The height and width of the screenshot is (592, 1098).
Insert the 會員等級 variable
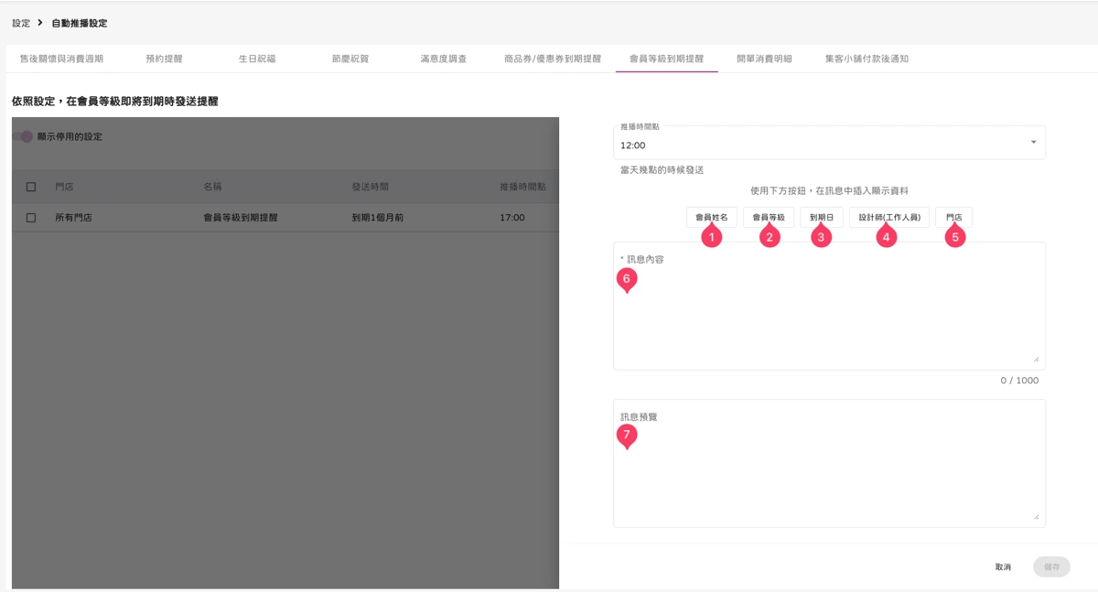pyautogui.click(x=769, y=217)
